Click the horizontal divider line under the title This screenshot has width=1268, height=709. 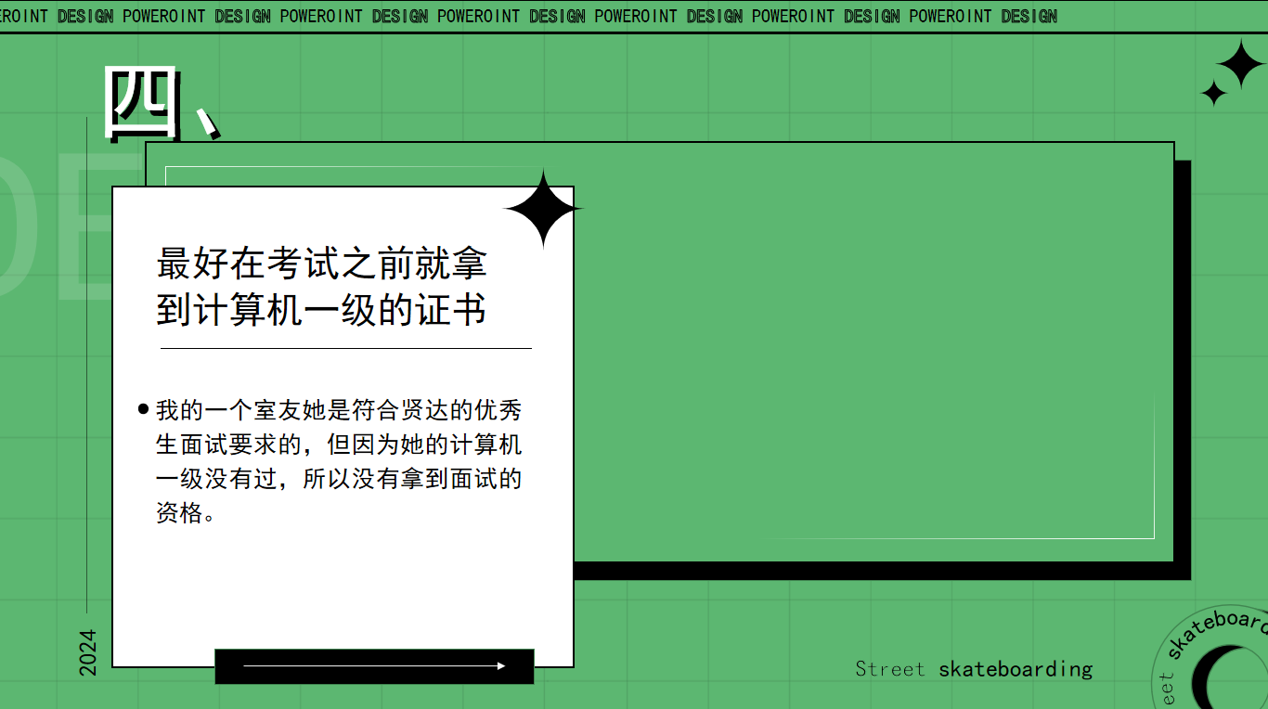[345, 348]
